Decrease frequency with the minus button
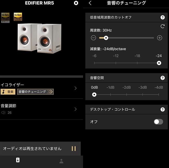Image resolution: width=169 pixels, height=168 pixels. [x=93, y=38]
